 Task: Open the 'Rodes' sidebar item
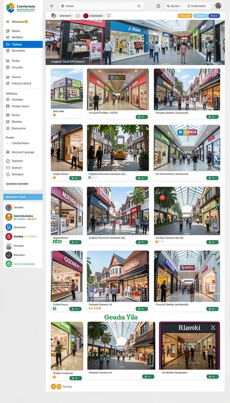16,61
